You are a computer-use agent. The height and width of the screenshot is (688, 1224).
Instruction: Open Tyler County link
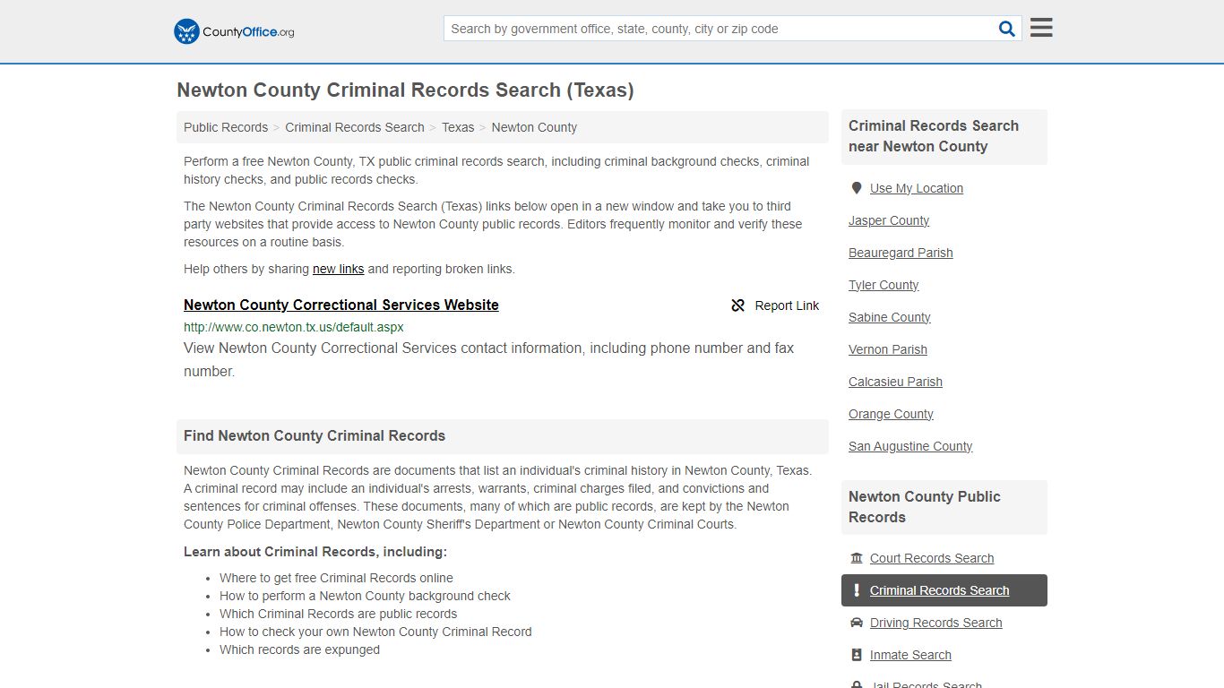[884, 285]
